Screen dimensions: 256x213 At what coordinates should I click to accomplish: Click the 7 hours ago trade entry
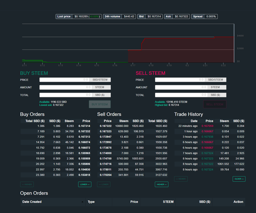pos(210,153)
